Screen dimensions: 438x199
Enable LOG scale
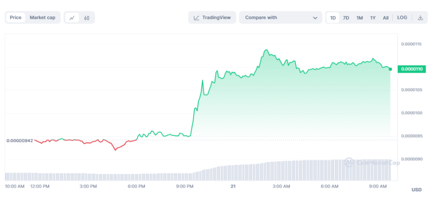(402, 18)
